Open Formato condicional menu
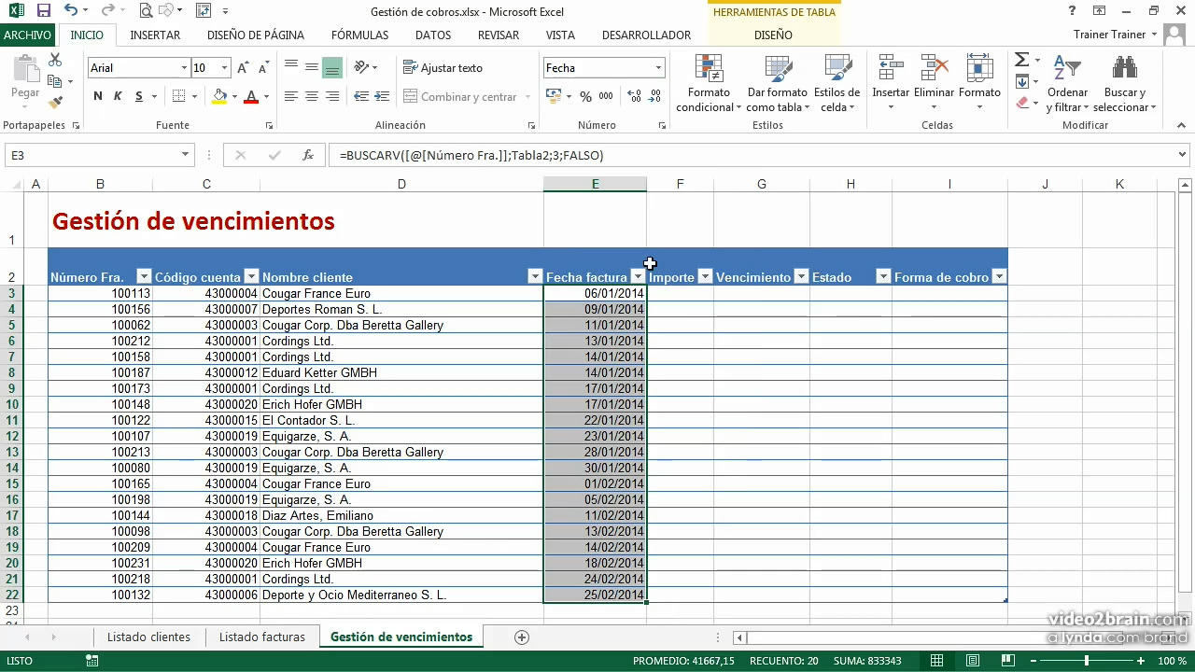1195x672 pixels. tap(709, 83)
